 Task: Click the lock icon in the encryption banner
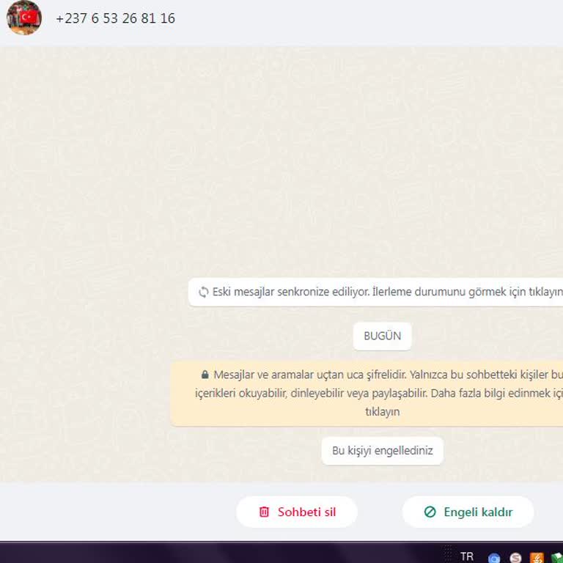coord(205,375)
